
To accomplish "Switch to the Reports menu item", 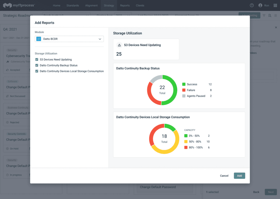I will (125, 5).
